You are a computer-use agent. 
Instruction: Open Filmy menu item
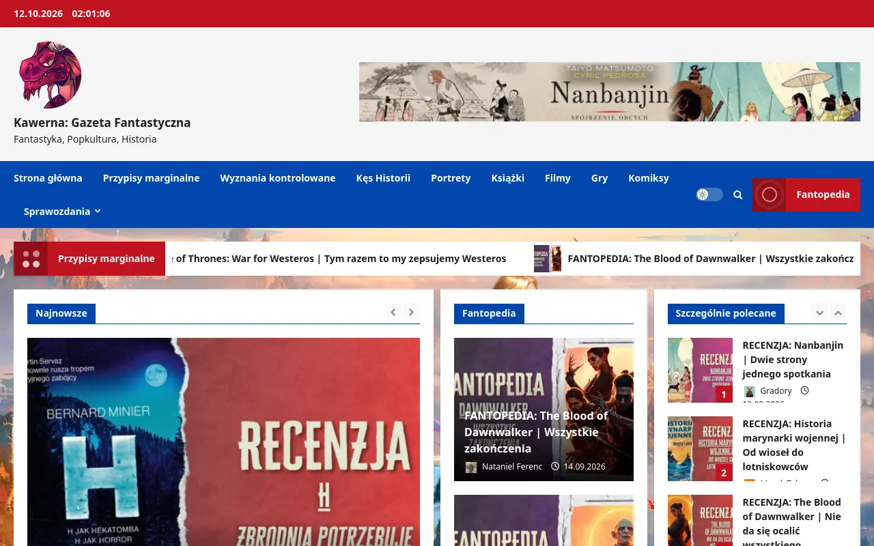point(558,178)
